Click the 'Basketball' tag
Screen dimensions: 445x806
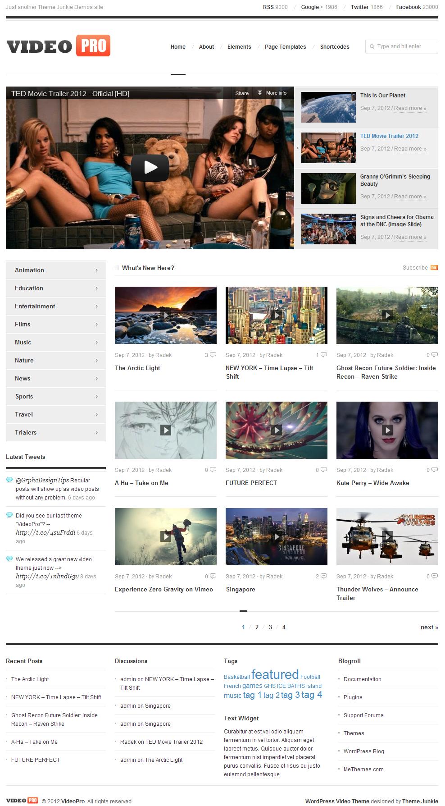(237, 677)
